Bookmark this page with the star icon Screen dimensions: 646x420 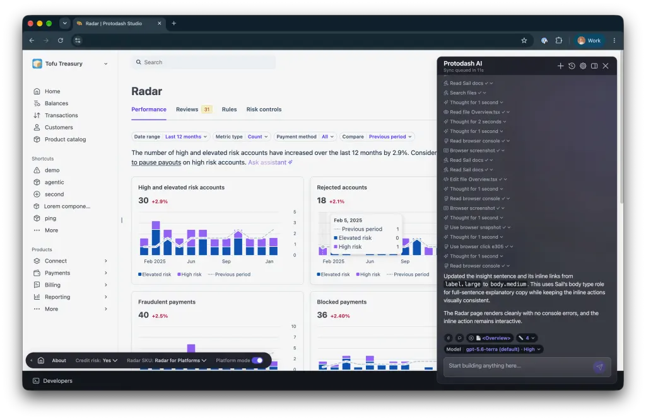tap(524, 40)
